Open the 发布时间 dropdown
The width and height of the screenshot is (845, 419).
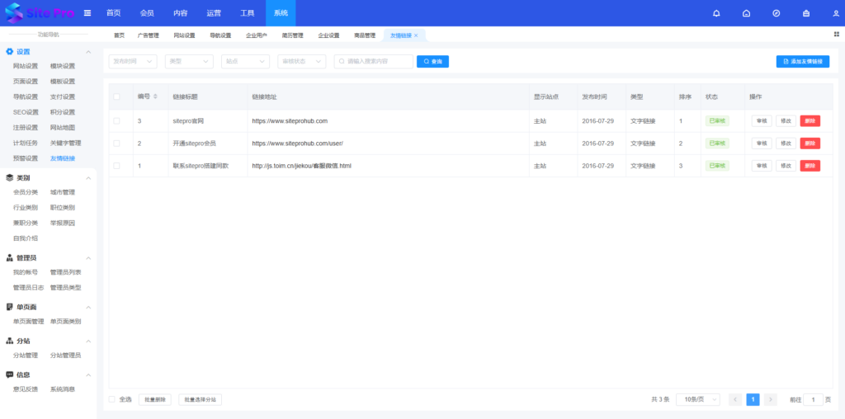133,61
